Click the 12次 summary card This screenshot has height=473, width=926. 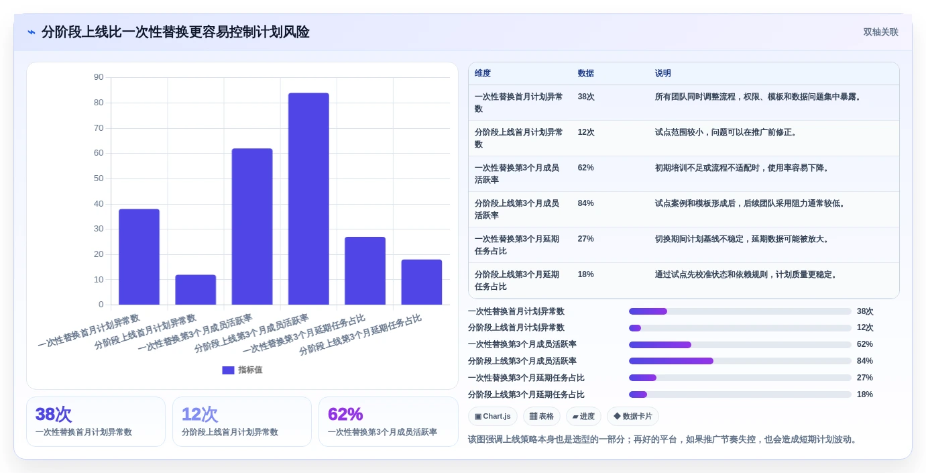pos(242,421)
